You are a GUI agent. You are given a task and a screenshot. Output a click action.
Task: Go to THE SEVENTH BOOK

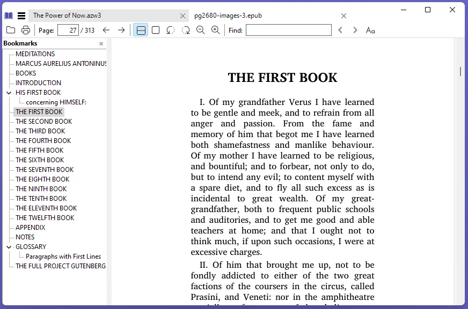pos(45,170)
